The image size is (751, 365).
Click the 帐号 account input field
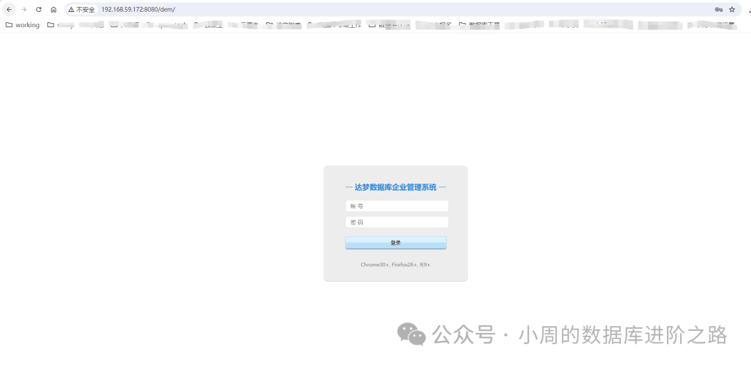(x=396, y=206)
